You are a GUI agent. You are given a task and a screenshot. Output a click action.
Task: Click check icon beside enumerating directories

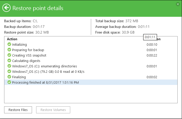(9, 66)
